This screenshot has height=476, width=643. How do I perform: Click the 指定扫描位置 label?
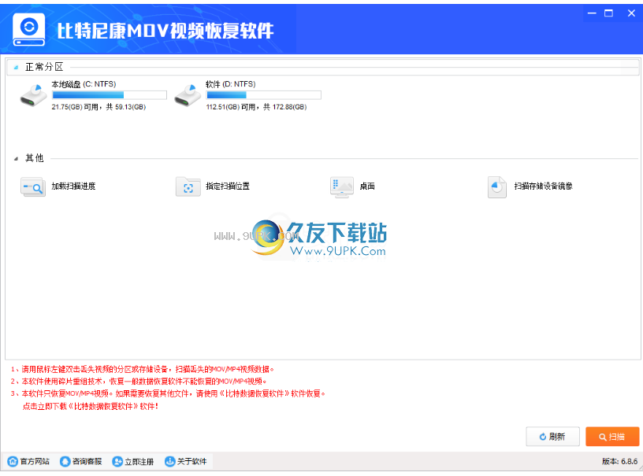pos(228,186)
